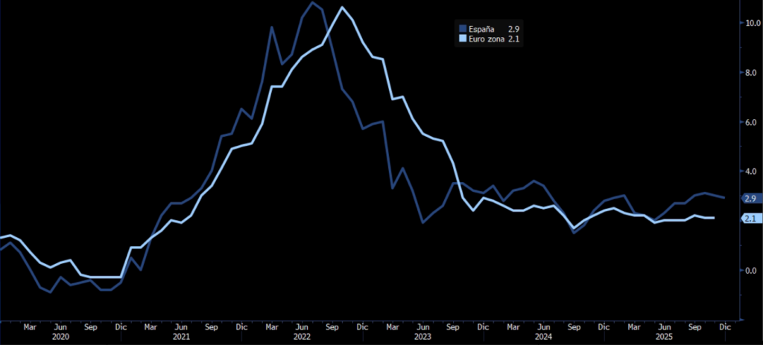Select the 2023 year label on x-axis
Screen dimensions: 763x345
point(422,337)
